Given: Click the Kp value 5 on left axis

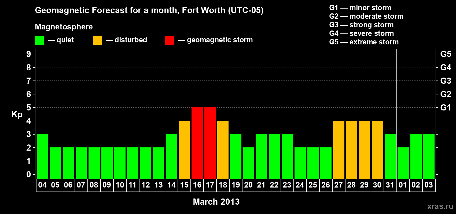Looking at the screenshot, I should click(29, 108).
